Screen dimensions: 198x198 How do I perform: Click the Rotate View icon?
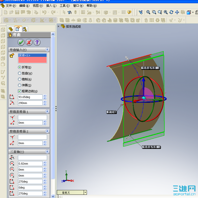click(x=171, y=12)
